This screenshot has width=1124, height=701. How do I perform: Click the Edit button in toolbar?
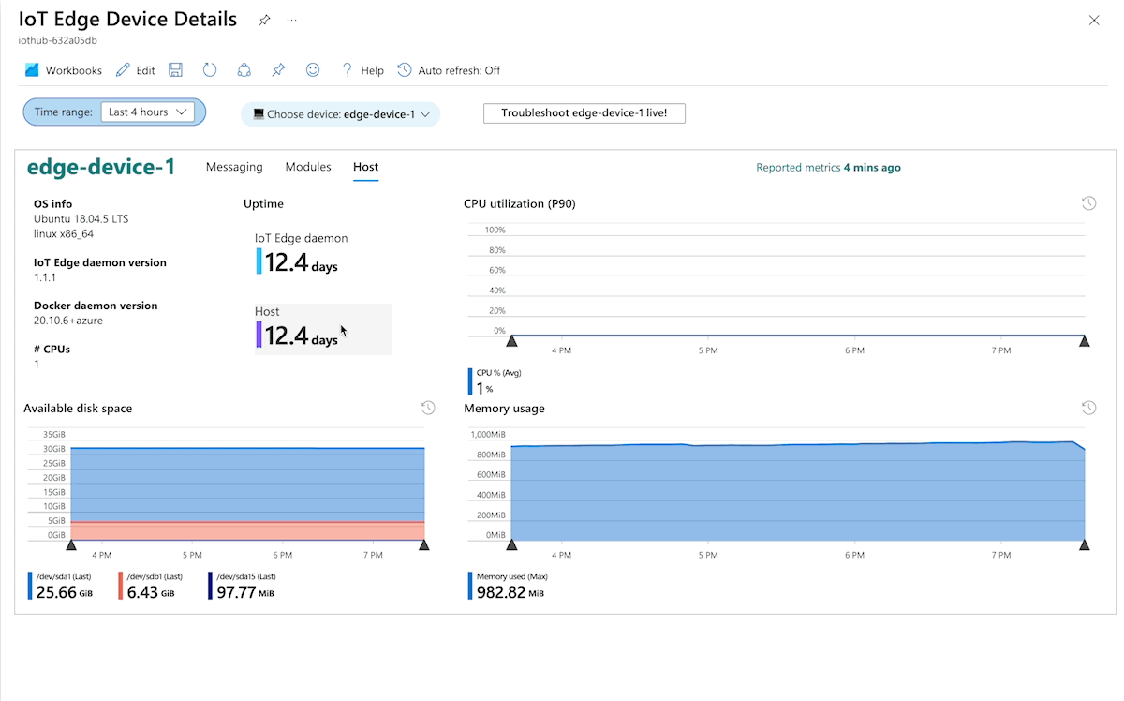click(x=135, y=70)
